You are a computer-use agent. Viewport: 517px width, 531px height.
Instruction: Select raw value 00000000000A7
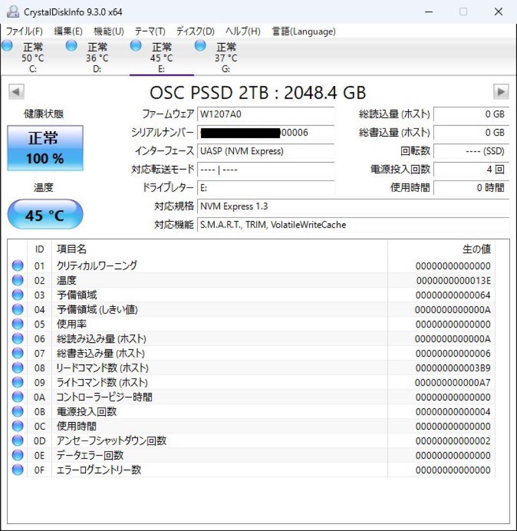453,383
